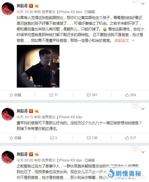
Task: Open comments icon showing 341
Action: [x=88, y=95]
